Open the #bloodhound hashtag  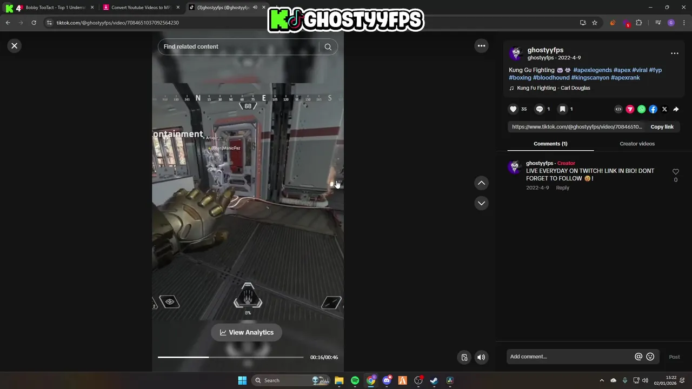click(551, 78)
